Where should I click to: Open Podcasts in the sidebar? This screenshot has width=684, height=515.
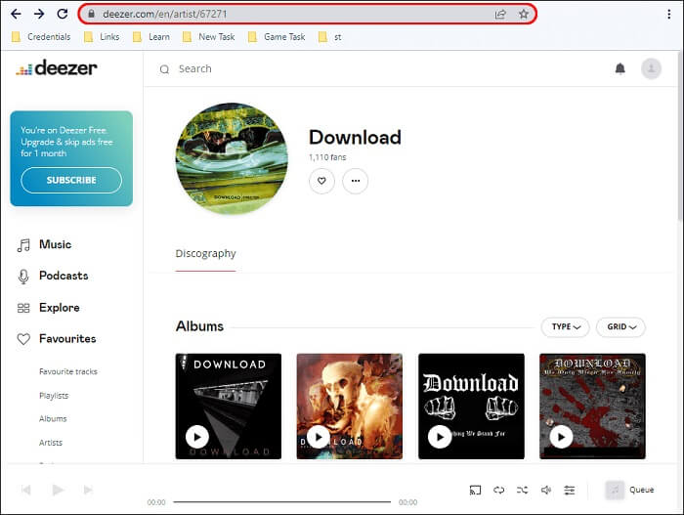(x=64, y=276)
